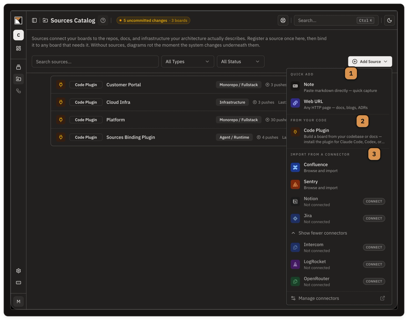Image resolution: width=408 pixels, height=320 pixels.
Task: Click the Notion logo icon
Action: [x=295, y=201]
